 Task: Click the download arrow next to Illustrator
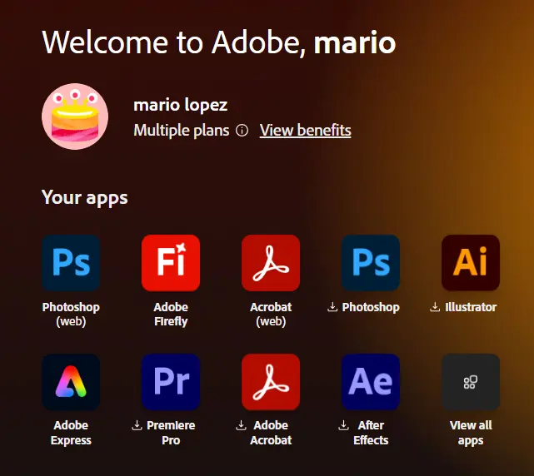pos(435,307)
